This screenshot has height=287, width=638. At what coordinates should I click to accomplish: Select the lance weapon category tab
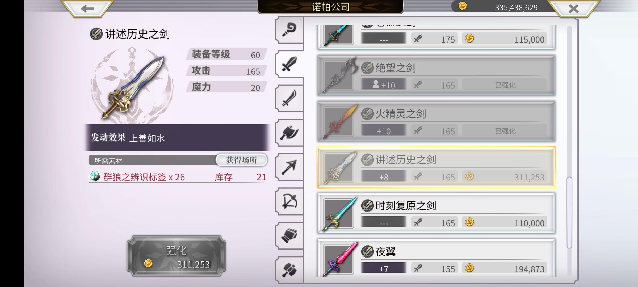[x=289, y=167]
